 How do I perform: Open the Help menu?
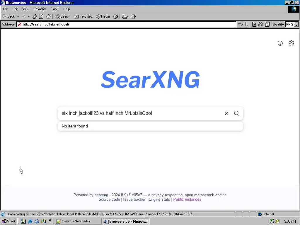click(67, 9)
